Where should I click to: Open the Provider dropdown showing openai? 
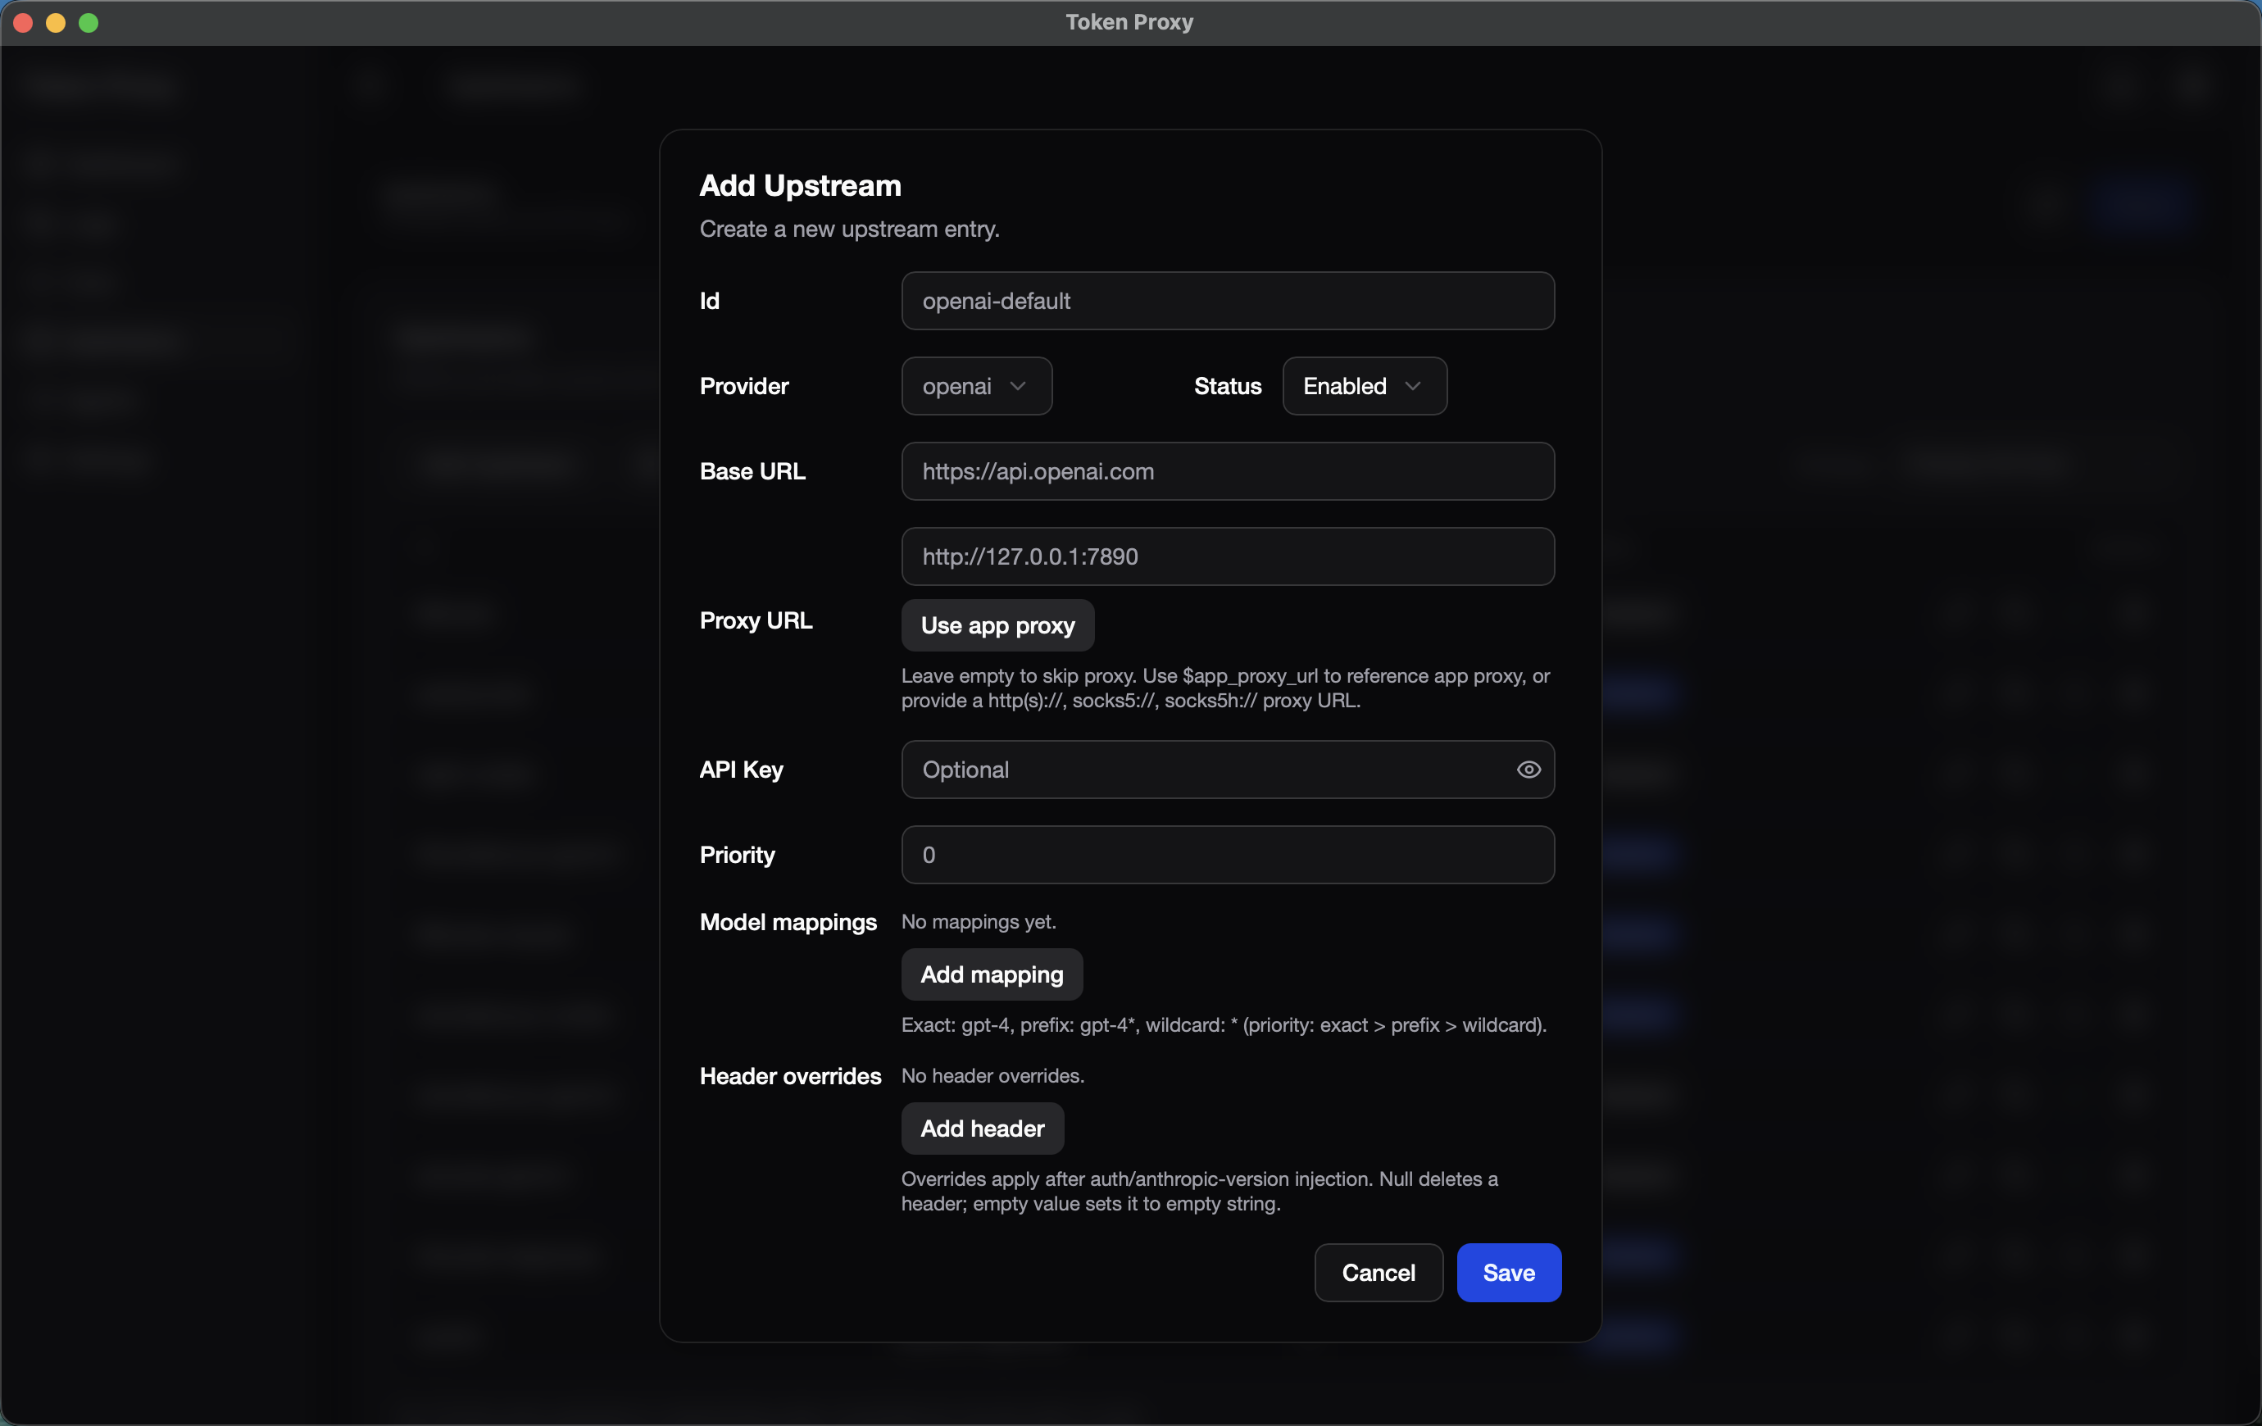[975, 386]
